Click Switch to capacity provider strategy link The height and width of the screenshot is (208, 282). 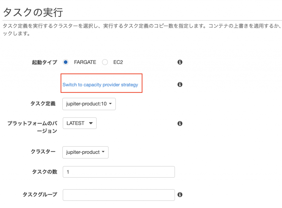click(x=100, y=85)
